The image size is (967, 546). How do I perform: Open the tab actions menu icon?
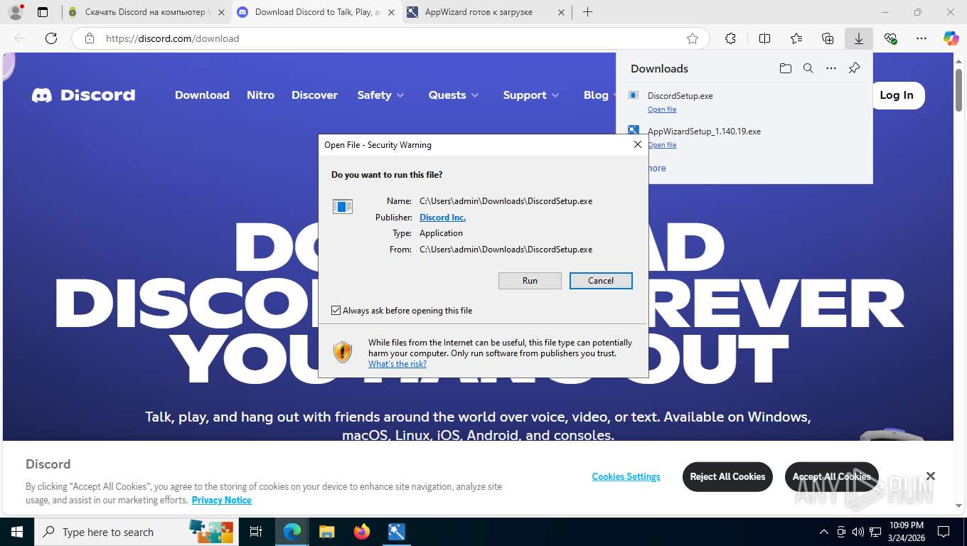pos(43,12)
